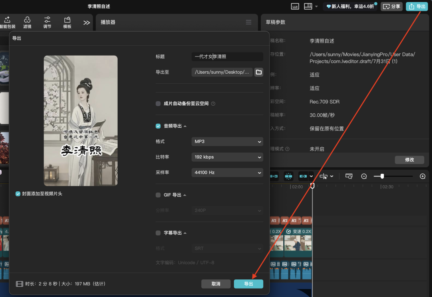Click the folder icon beside 导出至 path
This screenshot has height=297, width=432.
point(258,72)
